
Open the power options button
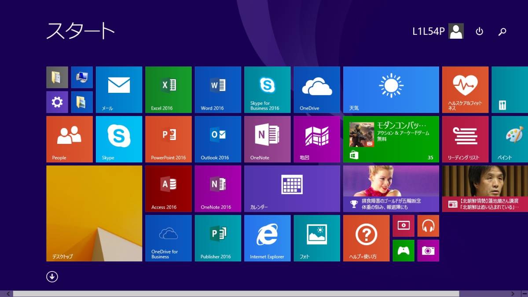(480, 31)
